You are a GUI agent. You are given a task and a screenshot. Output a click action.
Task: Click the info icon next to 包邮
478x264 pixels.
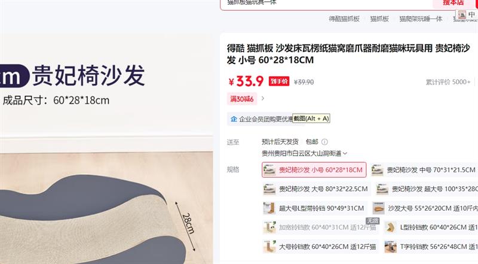click(x=324, y=142)
